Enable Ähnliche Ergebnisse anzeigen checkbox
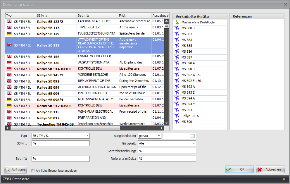Screen dimensions: 290x184 click(33, 171)
